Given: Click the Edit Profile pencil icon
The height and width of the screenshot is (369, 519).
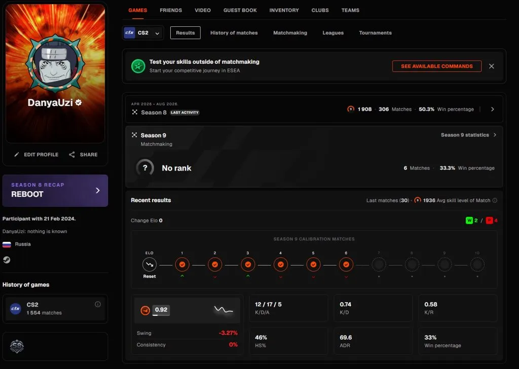Looking at the screenshot, I should (17, 155).
